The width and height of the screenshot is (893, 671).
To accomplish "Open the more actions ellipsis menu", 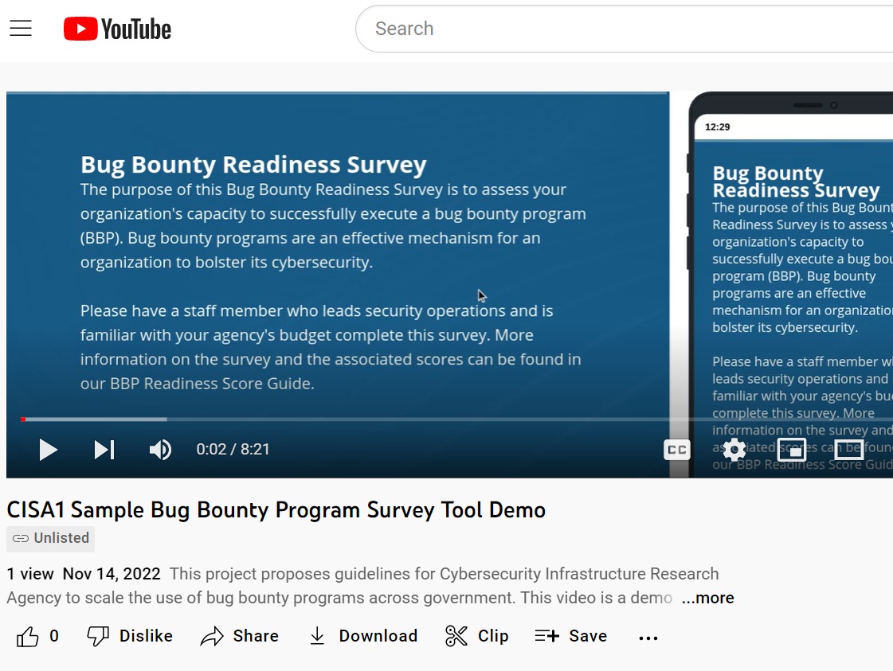I will coord(648,638).
